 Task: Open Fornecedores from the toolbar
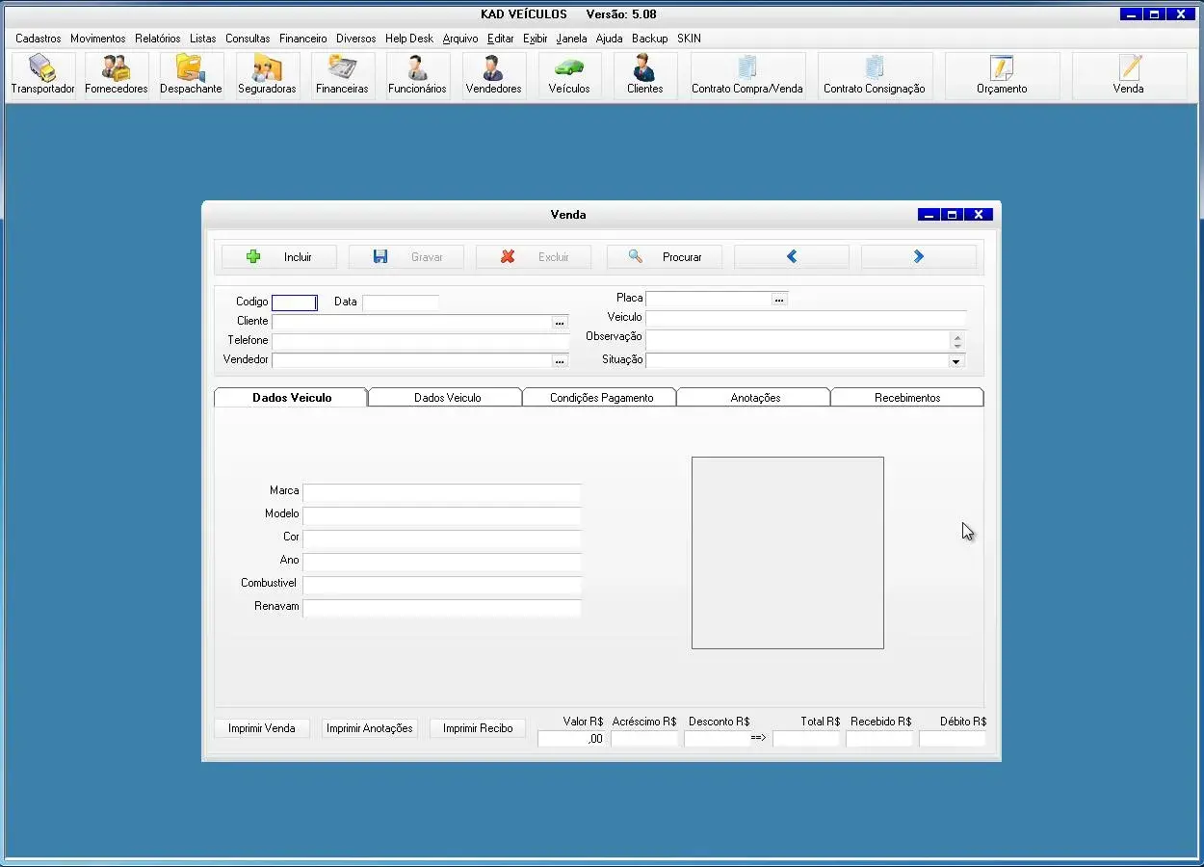(117, 75)
